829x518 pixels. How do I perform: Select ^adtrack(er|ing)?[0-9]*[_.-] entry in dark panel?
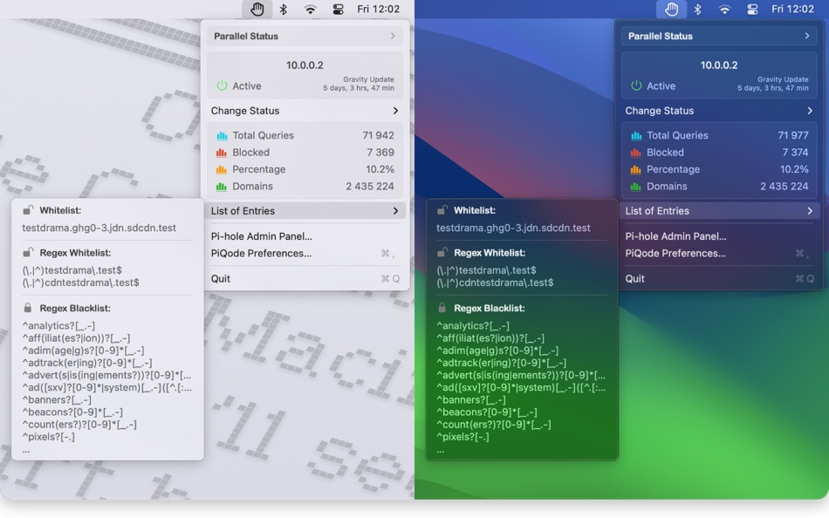point(501,363)
